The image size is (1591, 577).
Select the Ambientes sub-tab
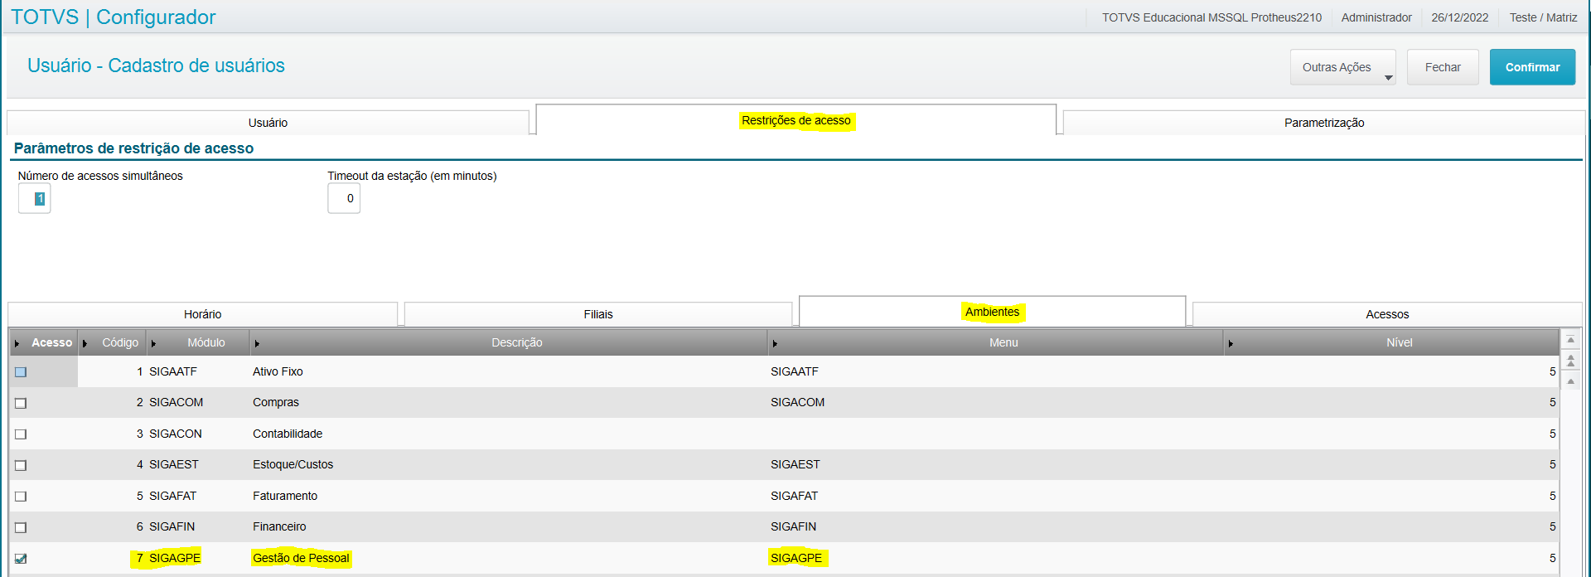(x=992, y=312)
